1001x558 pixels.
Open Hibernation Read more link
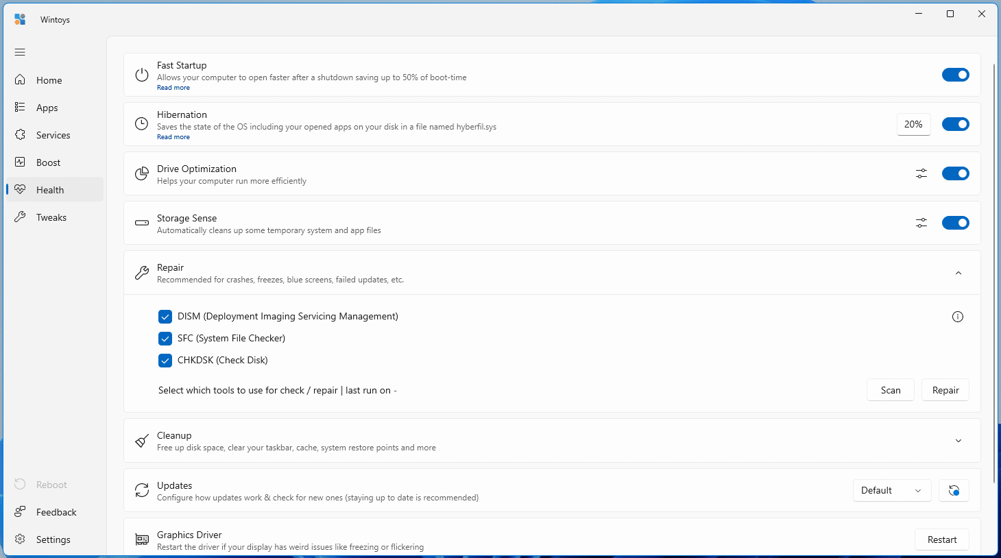point(173,137)
